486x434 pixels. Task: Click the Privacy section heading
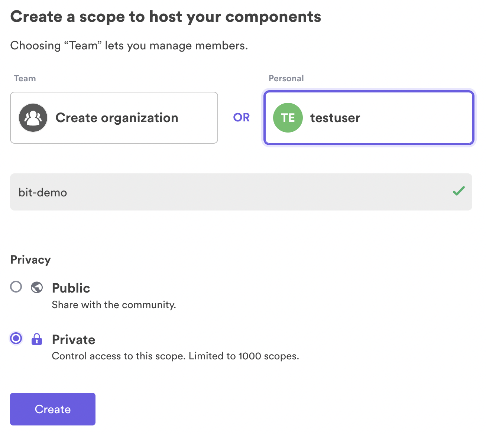click(x=30, y=260)
